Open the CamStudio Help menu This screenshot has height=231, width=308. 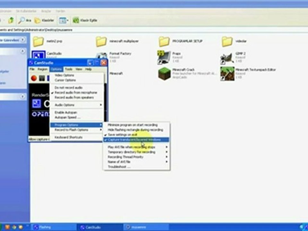tap(88, 69)
